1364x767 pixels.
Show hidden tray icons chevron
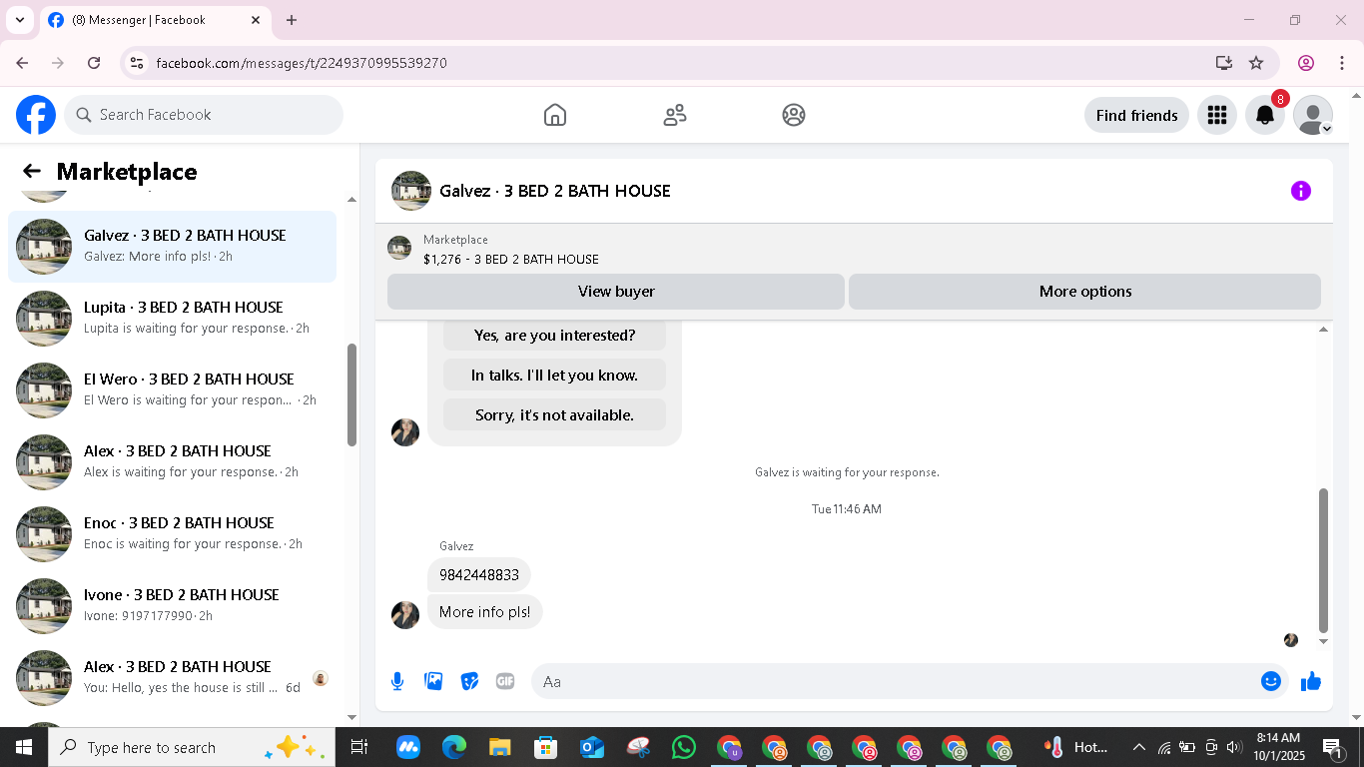1138,747
